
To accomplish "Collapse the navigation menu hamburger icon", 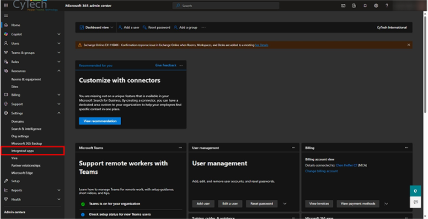I will [6, 16].
